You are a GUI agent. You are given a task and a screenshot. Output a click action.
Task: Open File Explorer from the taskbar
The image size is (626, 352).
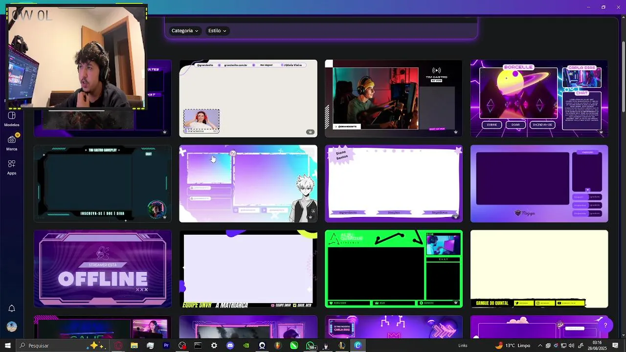tap(134, 346)
